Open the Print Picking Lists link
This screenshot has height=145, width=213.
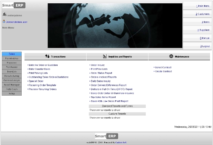point(38,73)
